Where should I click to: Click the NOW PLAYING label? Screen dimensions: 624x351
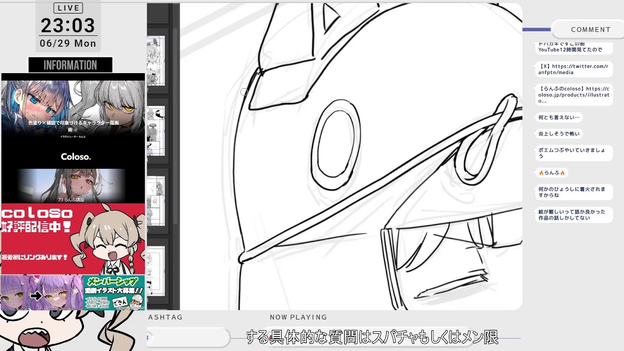[x=298, y=317]
